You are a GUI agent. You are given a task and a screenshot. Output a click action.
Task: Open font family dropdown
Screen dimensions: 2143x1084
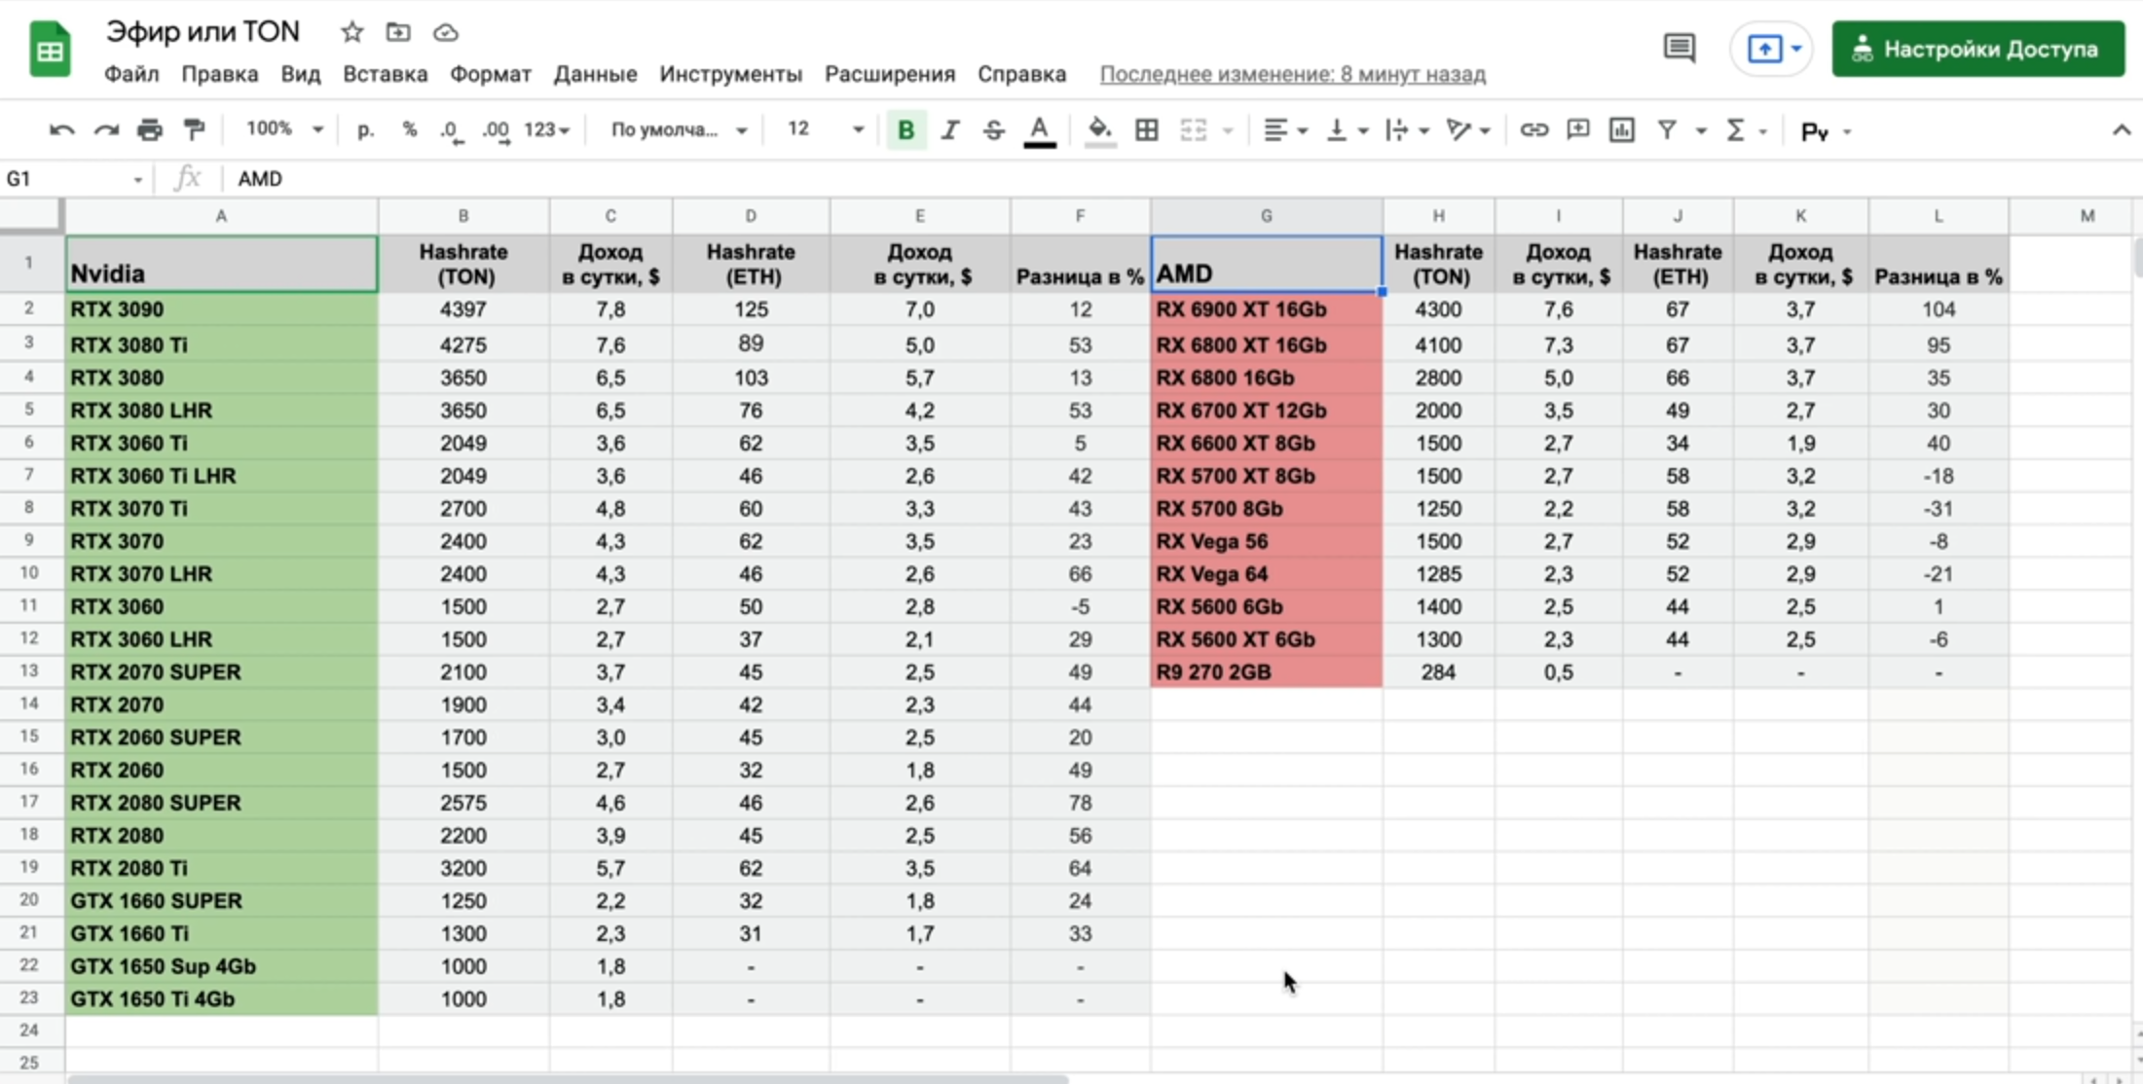pyautogui.click(x=678, y=129)
